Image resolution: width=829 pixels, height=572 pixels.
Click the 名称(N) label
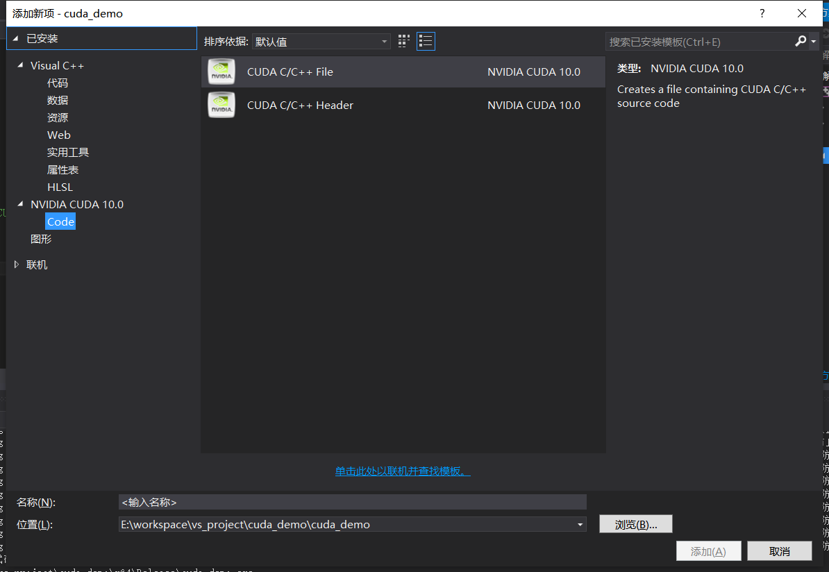click(x=36, y=502)
